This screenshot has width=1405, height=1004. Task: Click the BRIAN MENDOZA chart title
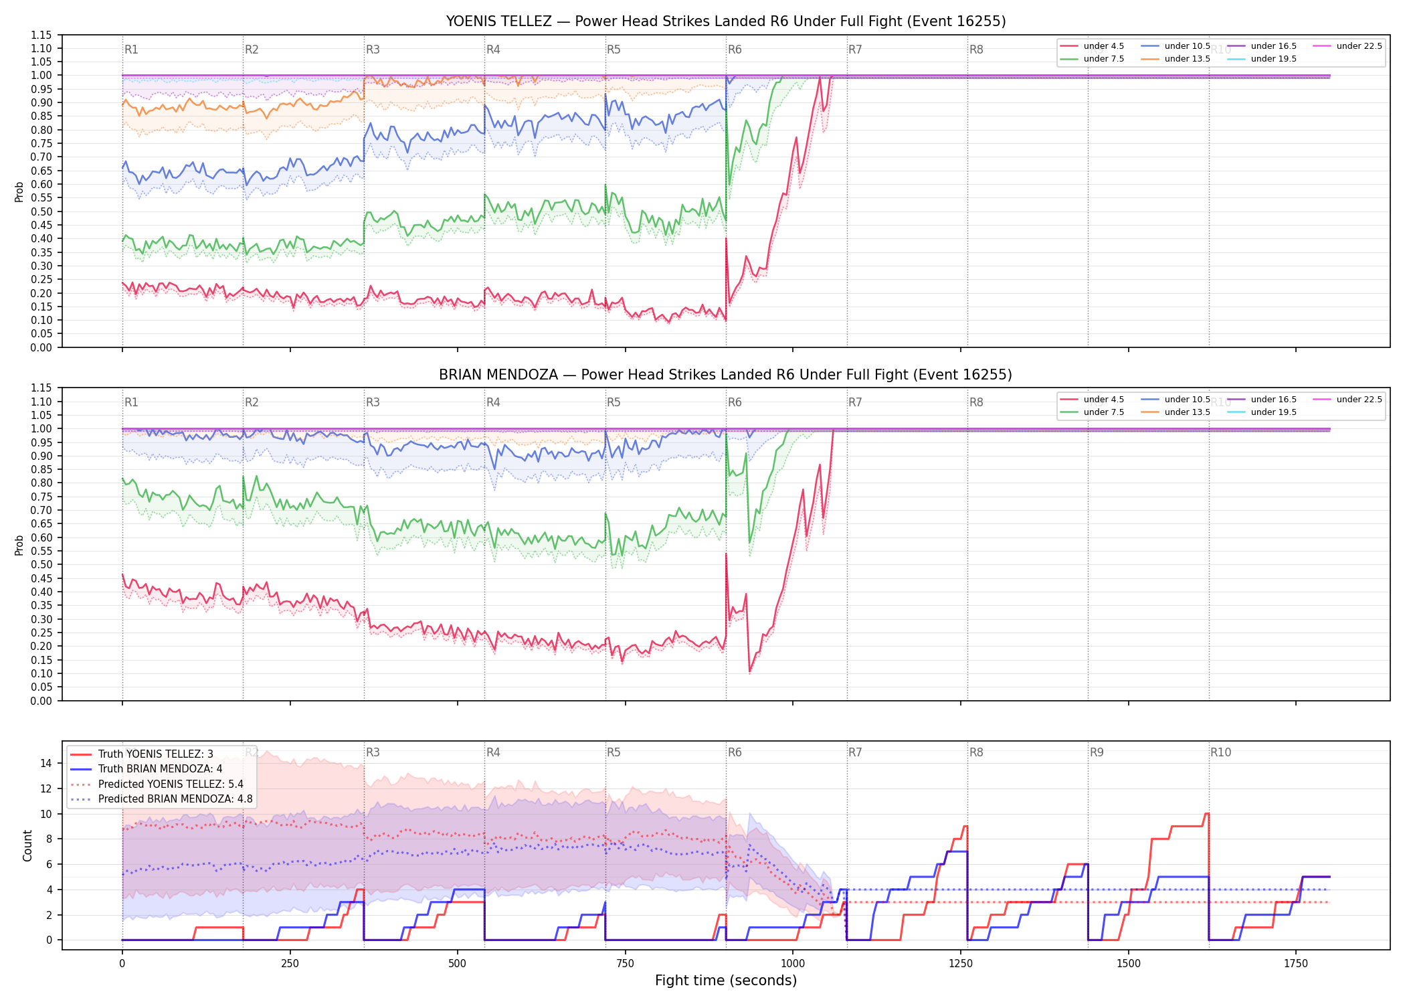pyautogui.click(x=726, y=375)
